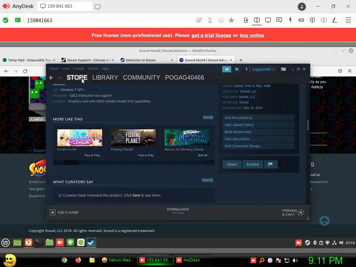Screen dimensions: 356x267
Task: Open Firefox from remote taskbar
Action: coord(29,242)
